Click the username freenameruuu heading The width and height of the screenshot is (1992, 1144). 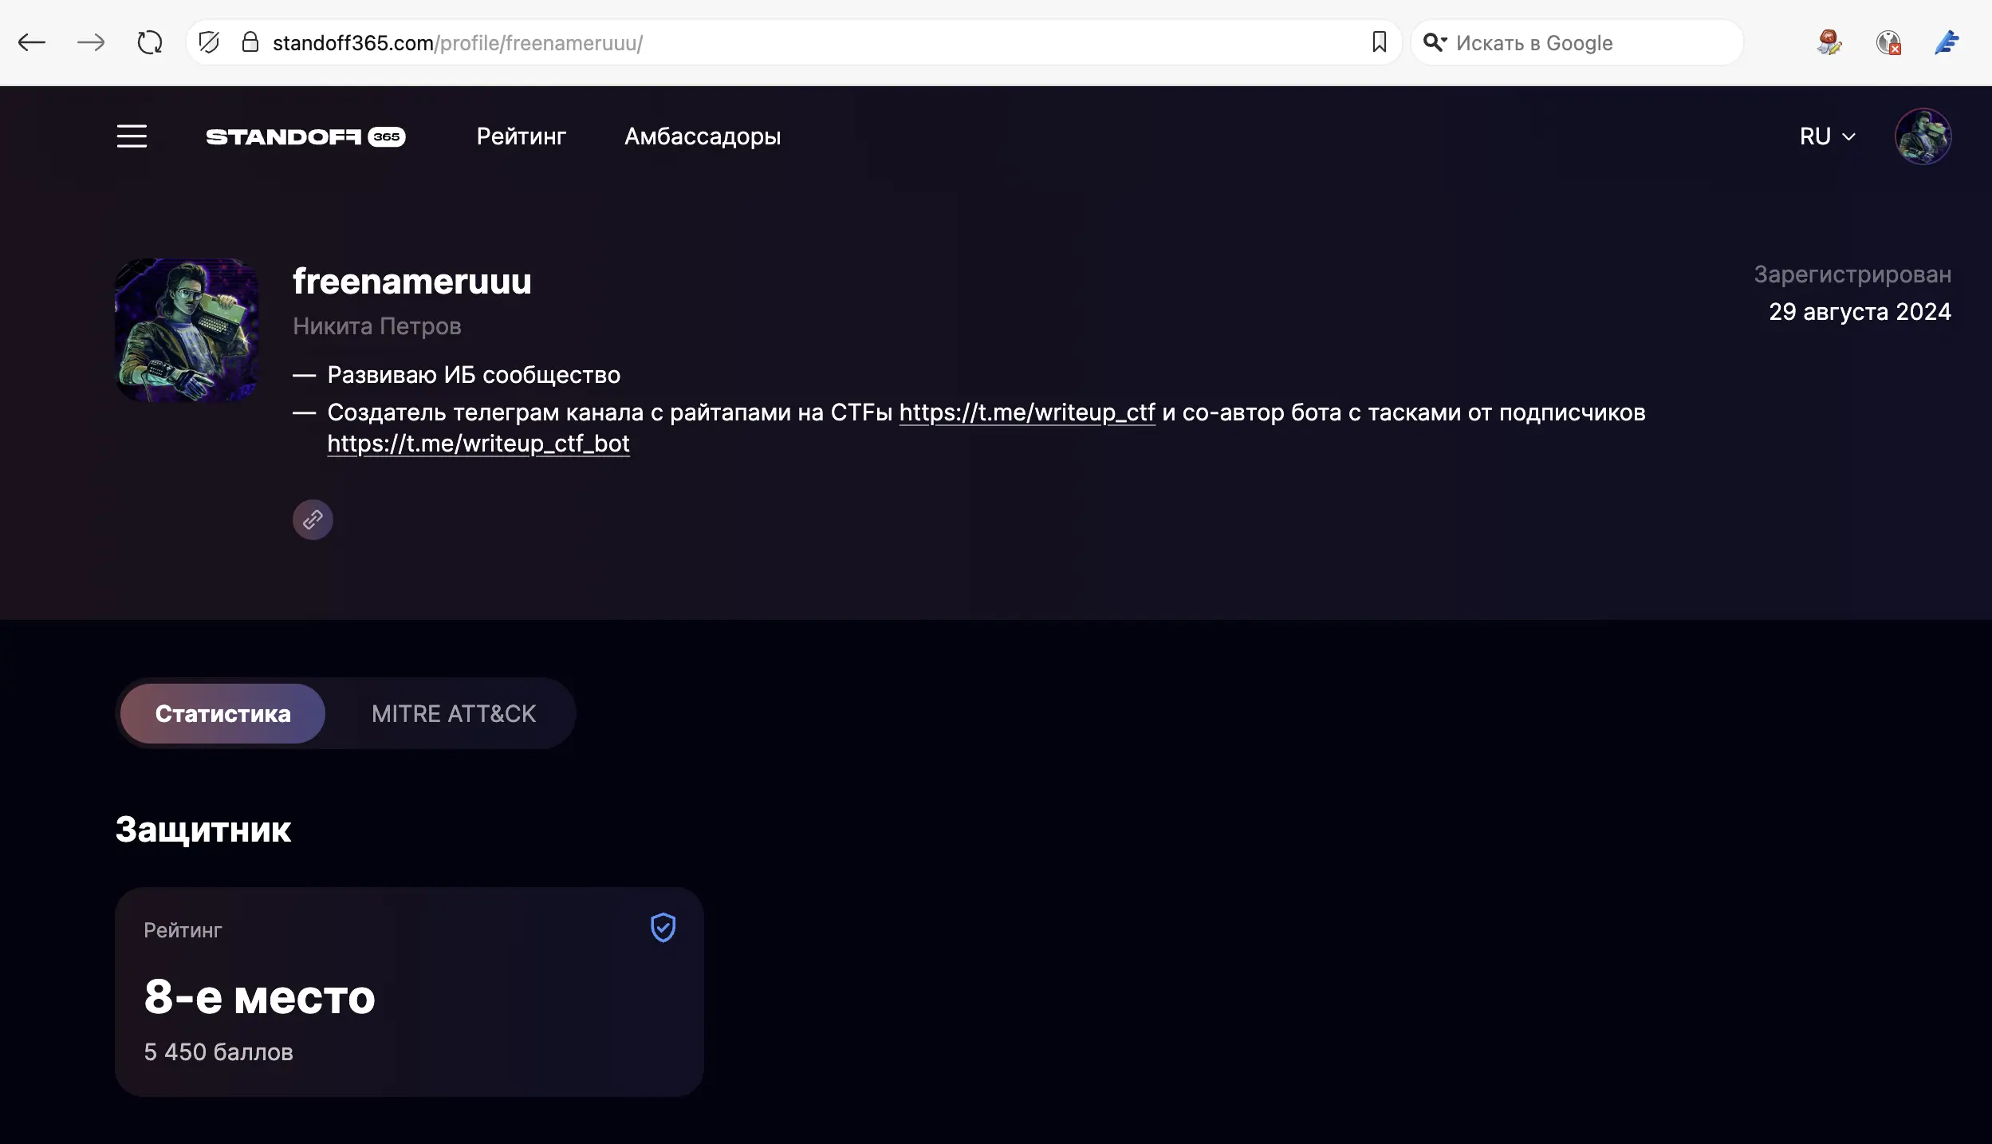tap(412, 282)
